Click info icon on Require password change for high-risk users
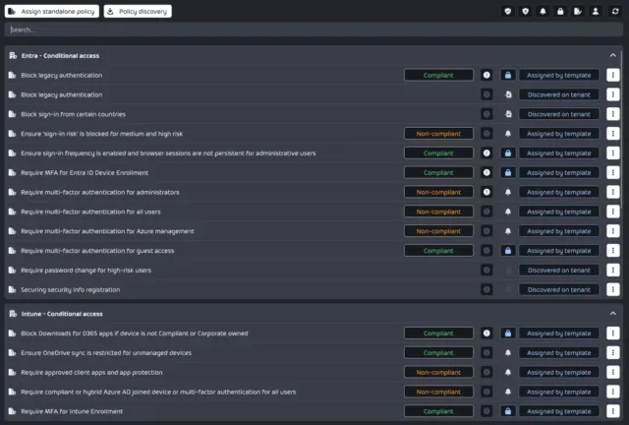 pos(486,271)
